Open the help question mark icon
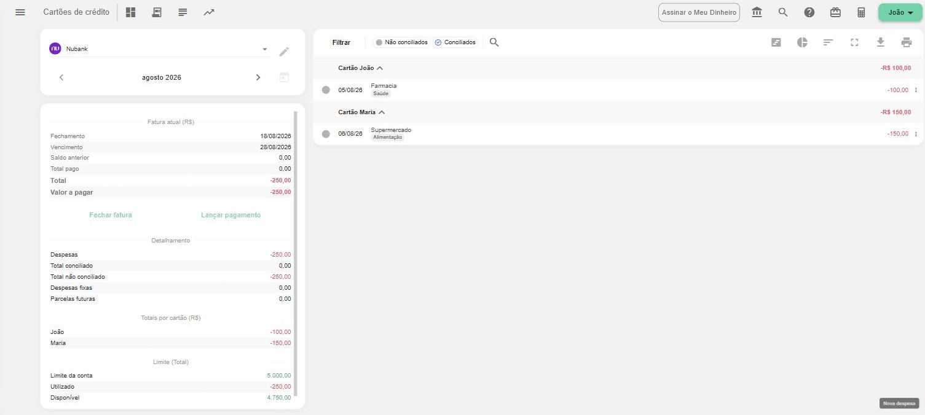 809,12
